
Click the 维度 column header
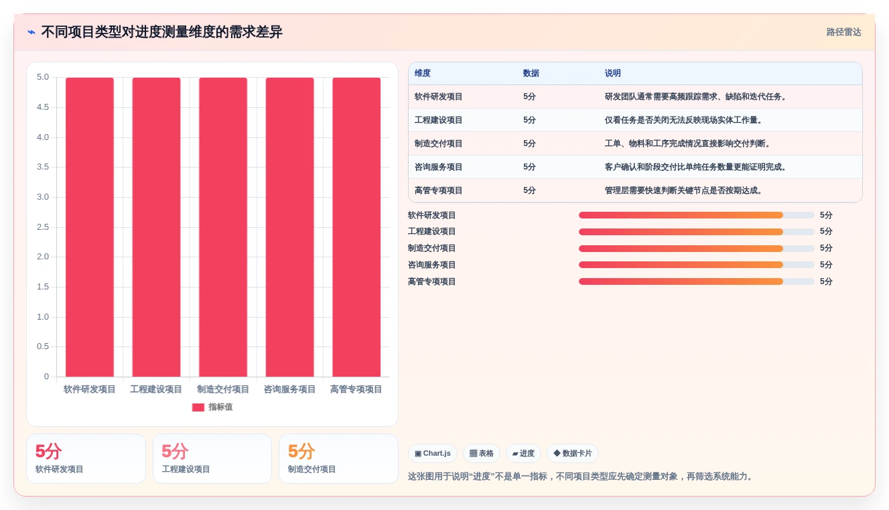423,73
